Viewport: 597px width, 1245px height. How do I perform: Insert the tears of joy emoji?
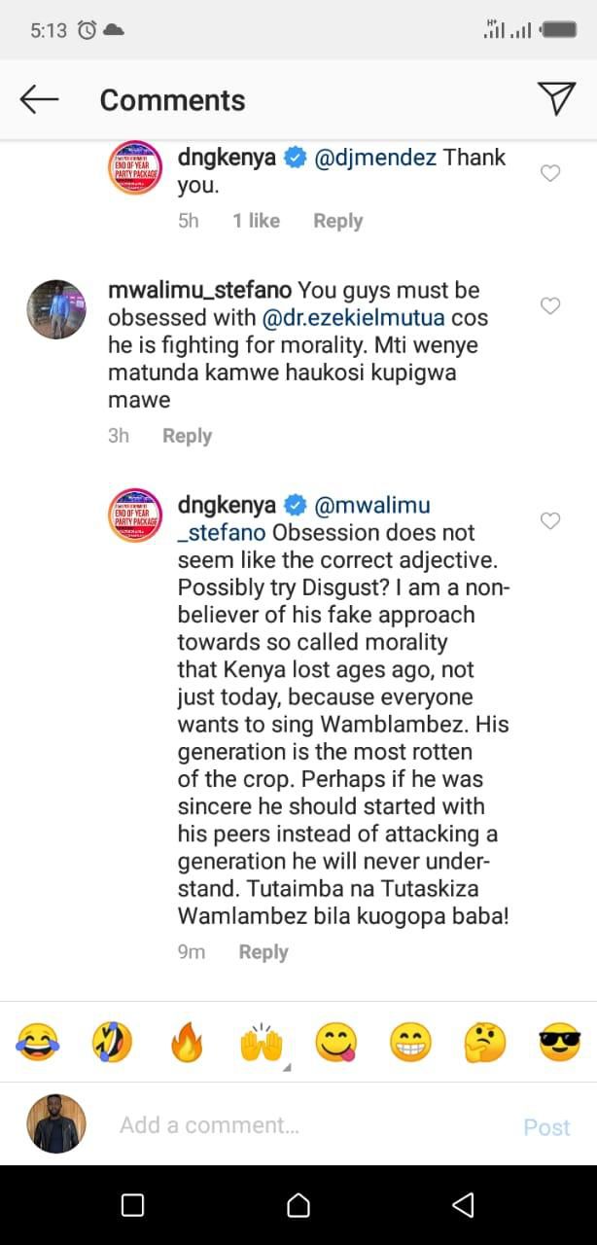click(x=37, y=1043)
